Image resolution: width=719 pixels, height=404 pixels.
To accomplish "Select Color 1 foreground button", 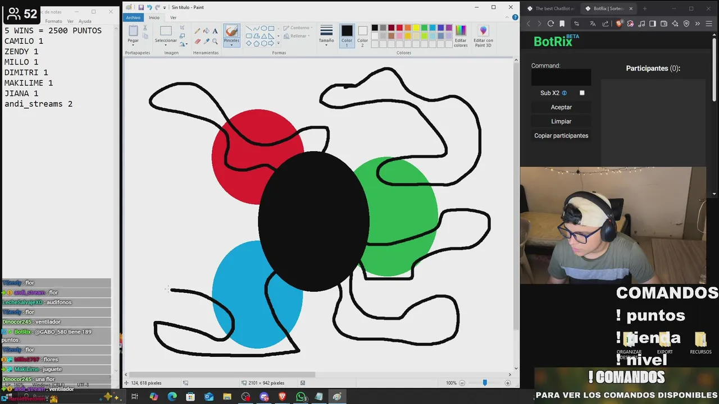I will point(347,35).
